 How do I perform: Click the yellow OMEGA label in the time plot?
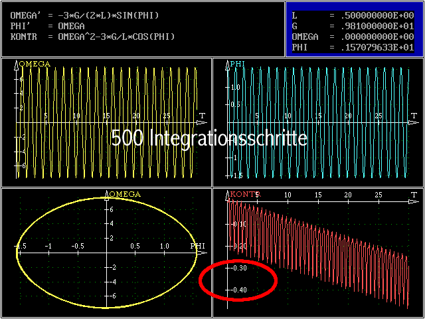[x=35, y=64]
